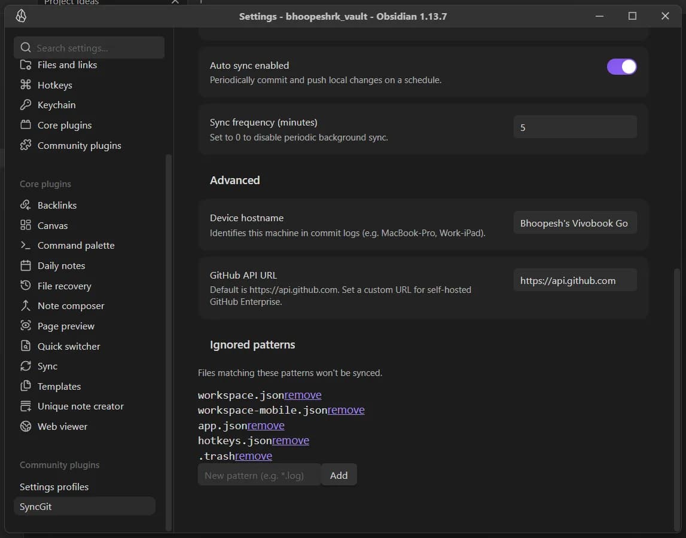
Task: Maximize the Settings window
Action: tap(632, 16)
